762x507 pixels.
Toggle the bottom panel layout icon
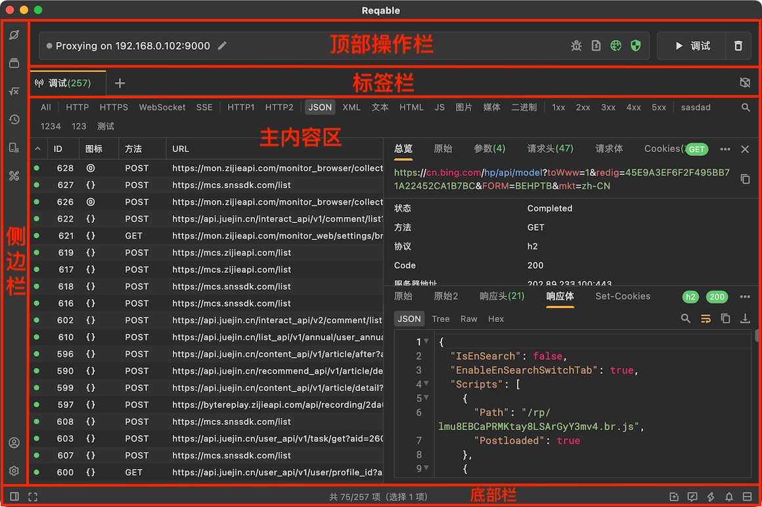point(748,497)
